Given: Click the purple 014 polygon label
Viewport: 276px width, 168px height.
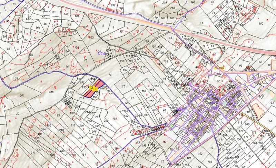Looking at the screenshot, I should click(101, 53).
